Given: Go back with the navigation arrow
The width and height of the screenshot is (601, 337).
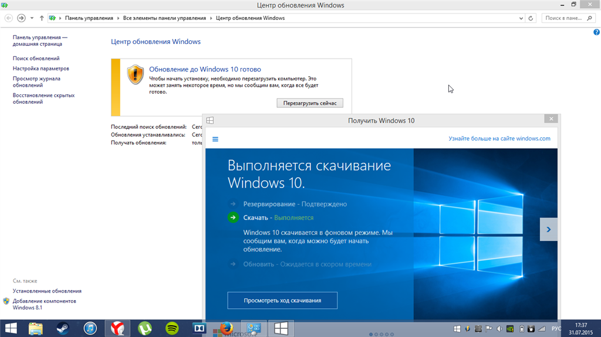Looking at the screenshot, I should click(8, 18).
